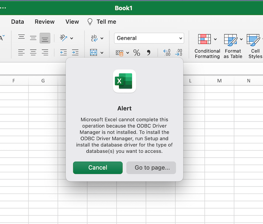The image size is (263, 224).
Task: Open the Merge & Center dropdown arrow
Action: point(102,53)
